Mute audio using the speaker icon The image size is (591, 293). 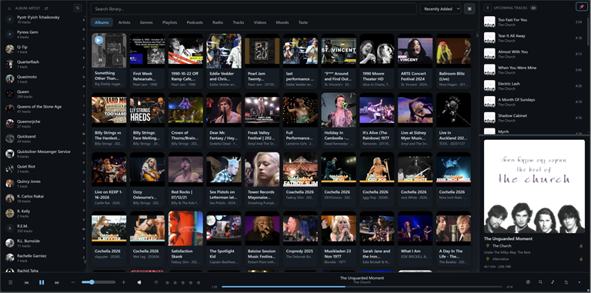pyautogui.click(x=139, y=282)
